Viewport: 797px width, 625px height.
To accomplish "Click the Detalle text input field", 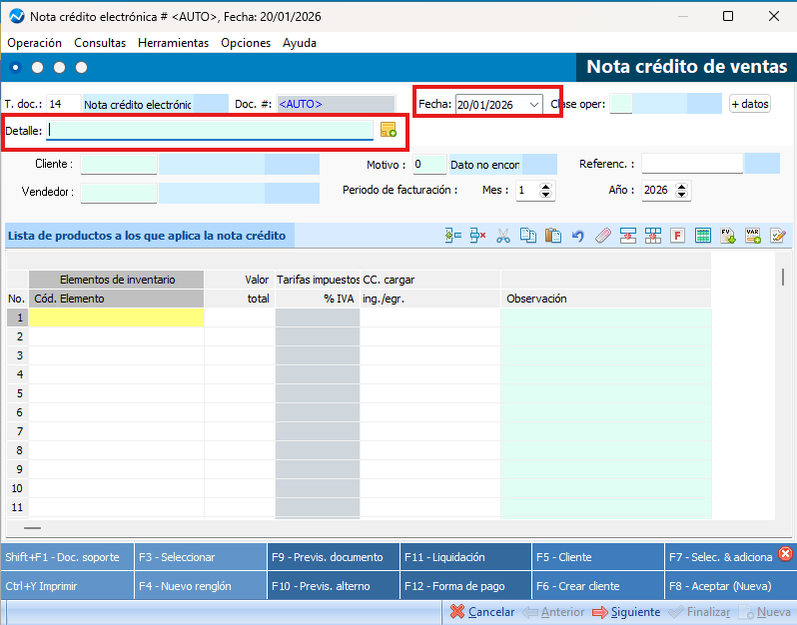I will click(x=210, y=130).
